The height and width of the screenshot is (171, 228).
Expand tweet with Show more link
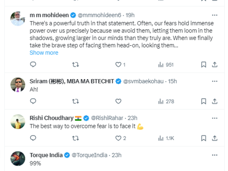coord(44,53)
